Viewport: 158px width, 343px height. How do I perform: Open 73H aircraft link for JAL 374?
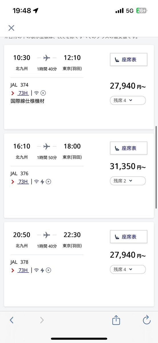pos(23,93)
